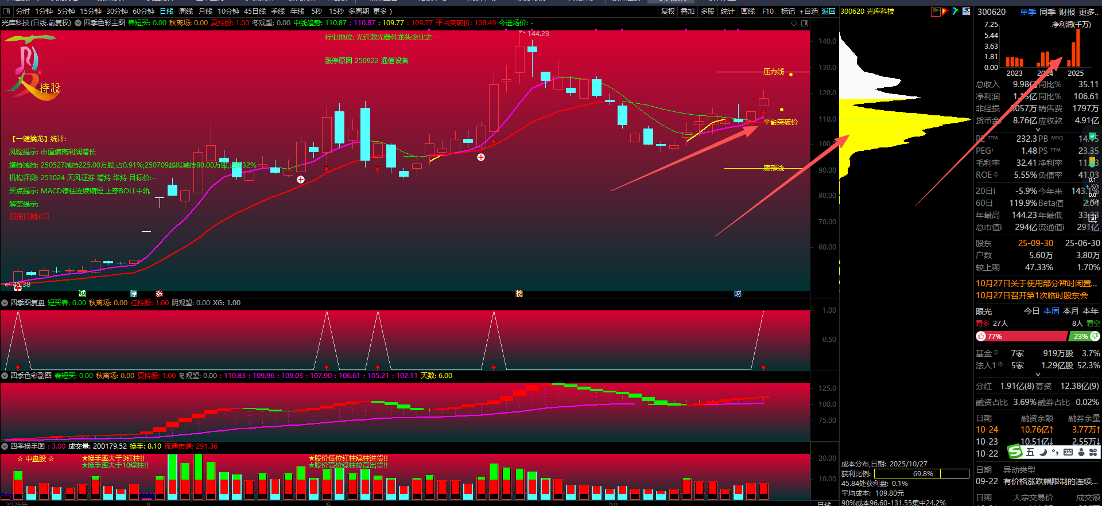Open Sogou input soft keyboard icon

tap(1068, 452)
